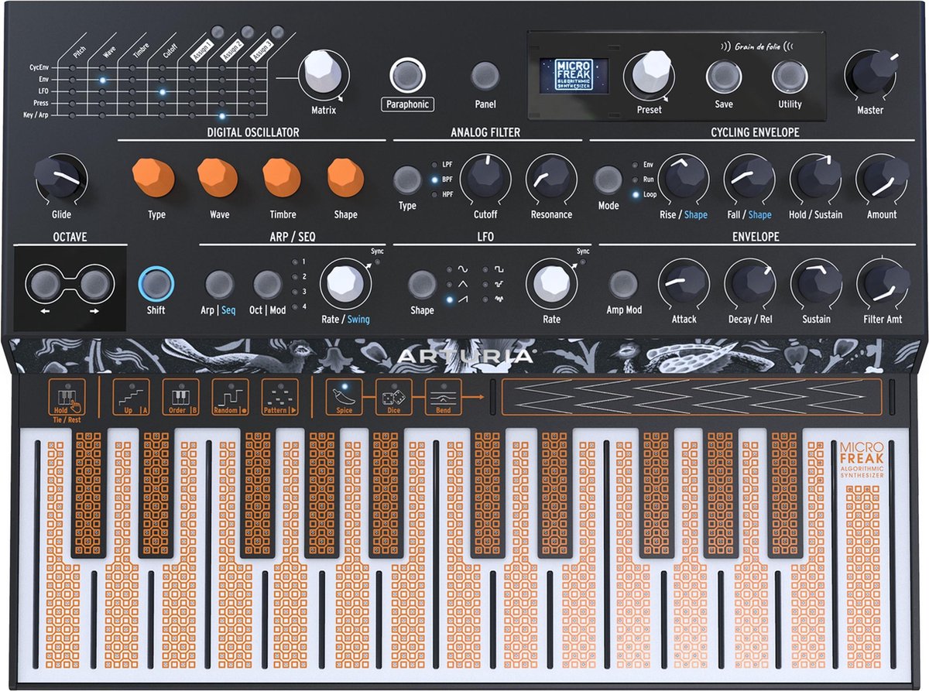Click the Utility button
The width and height of the screenshot is (929, 691).
788,76
